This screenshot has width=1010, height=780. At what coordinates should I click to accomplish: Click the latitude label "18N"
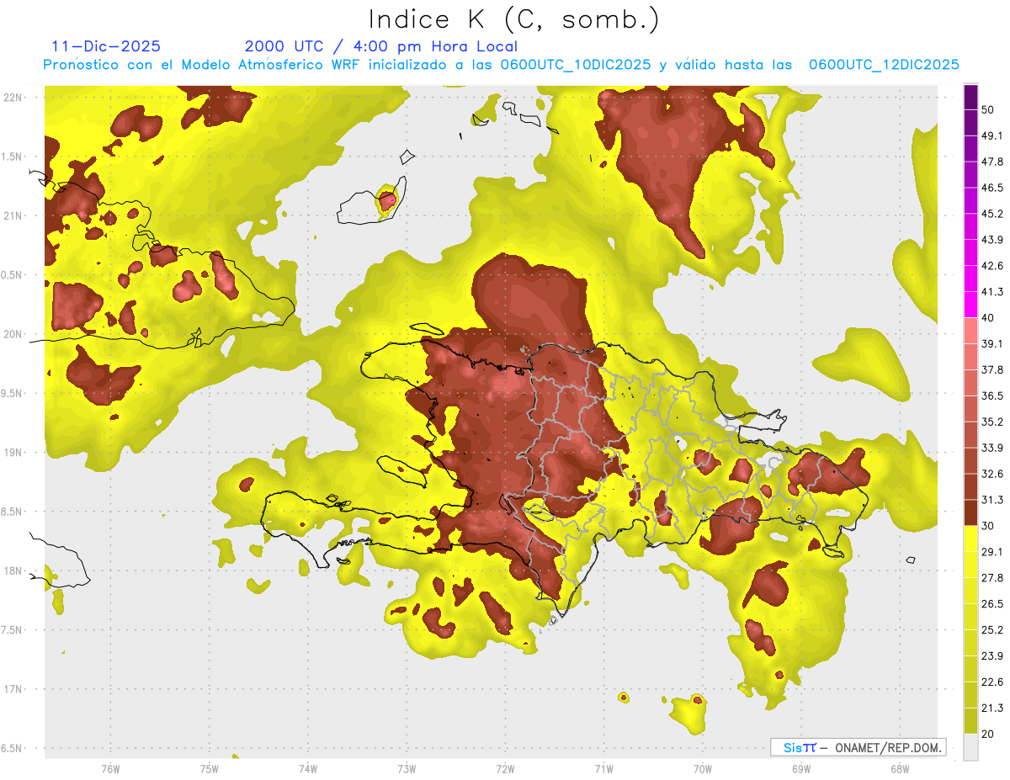[x=13, y=570]
